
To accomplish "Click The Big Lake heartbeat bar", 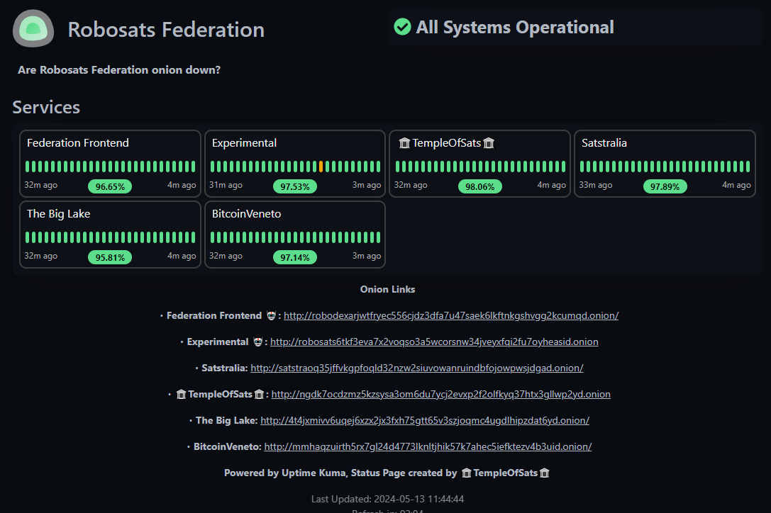I will 110,237.
